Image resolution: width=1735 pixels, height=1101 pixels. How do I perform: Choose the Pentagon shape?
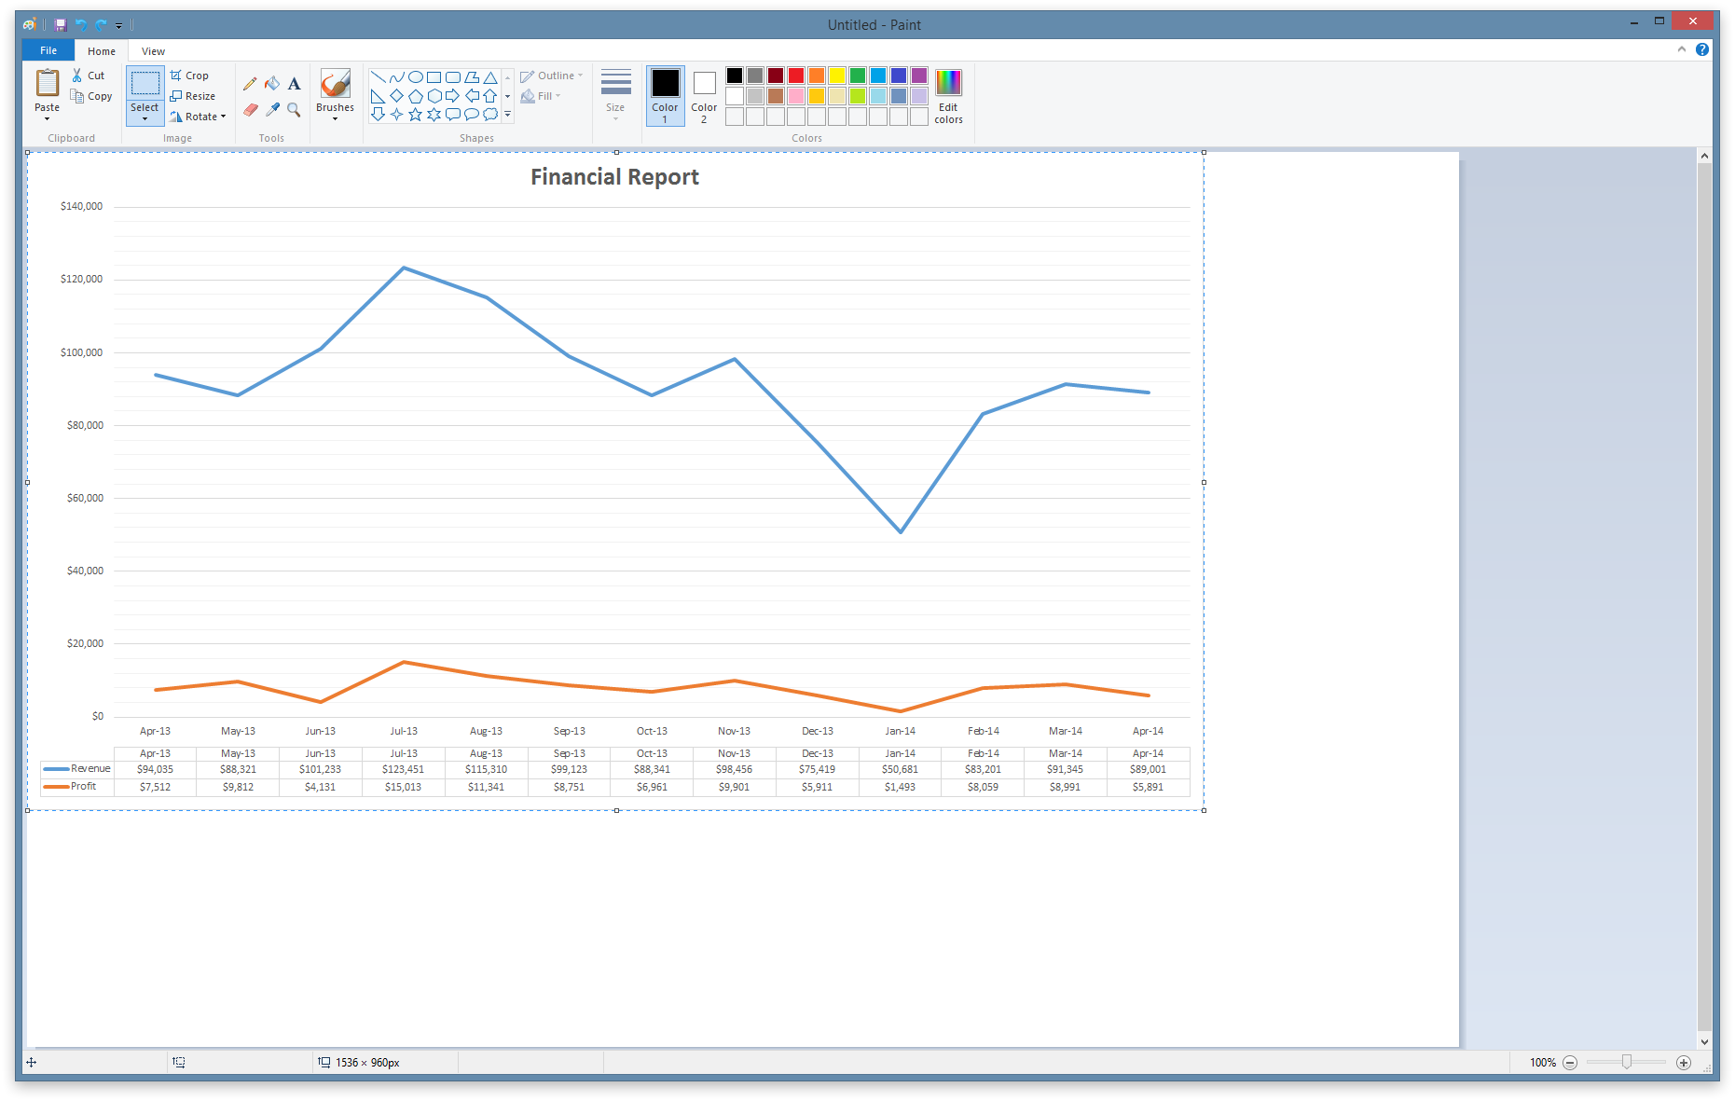(416, 96)
